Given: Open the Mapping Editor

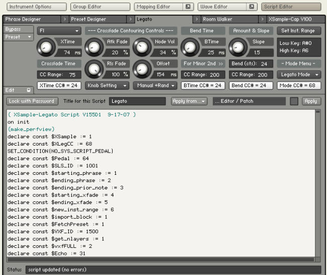Looking at the screenshot, I should tap(158, 7).
